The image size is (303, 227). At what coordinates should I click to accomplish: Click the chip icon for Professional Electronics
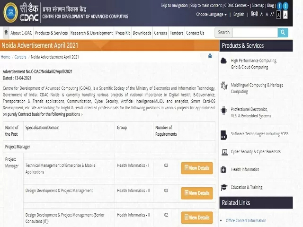tap(223, 110)
